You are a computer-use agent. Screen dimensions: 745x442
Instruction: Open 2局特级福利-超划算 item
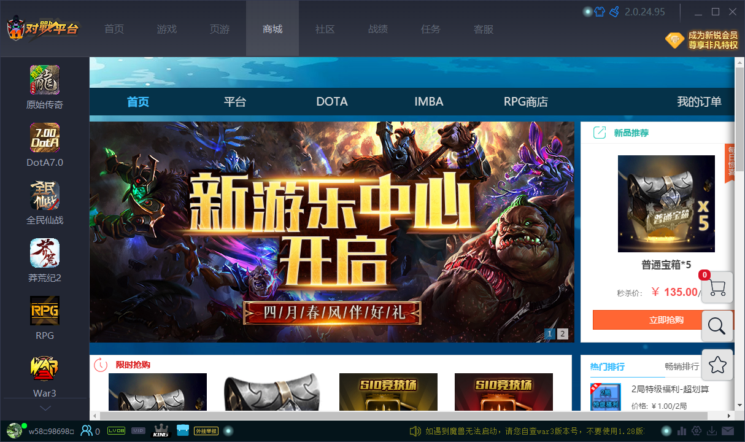point(670,389)
